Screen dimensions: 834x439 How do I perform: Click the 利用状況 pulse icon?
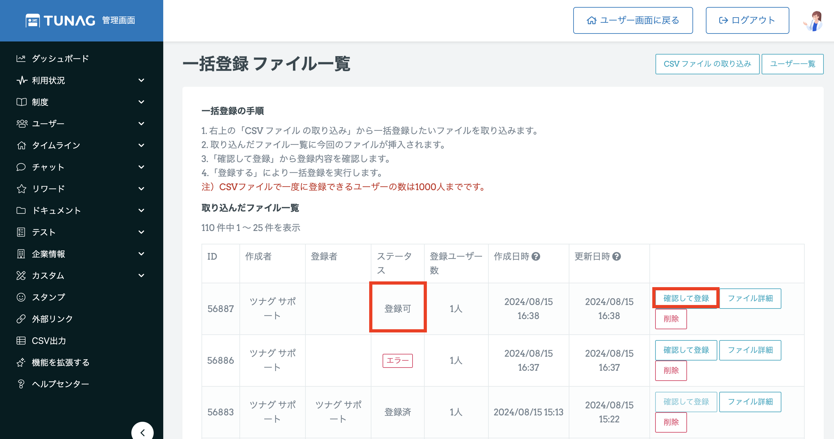click(21, 80)
